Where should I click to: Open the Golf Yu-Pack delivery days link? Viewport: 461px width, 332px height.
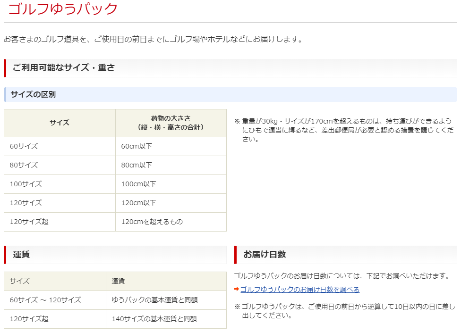point(299,290)
